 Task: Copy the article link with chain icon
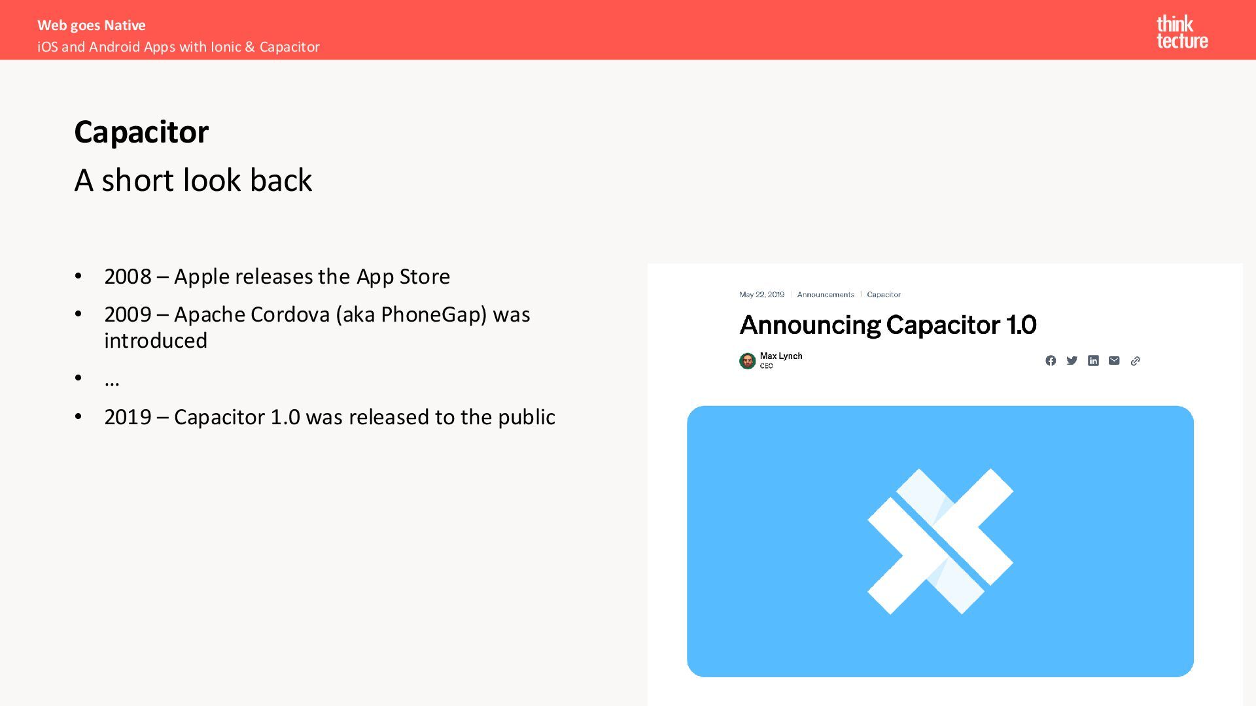coord(1136,361)
